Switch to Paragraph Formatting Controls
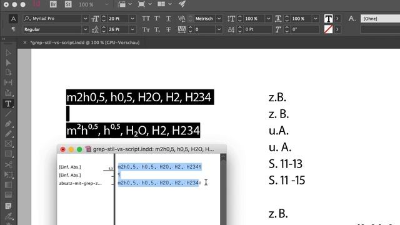The width and height of the screenshot is (400, 225). click(x=13, y=29)
